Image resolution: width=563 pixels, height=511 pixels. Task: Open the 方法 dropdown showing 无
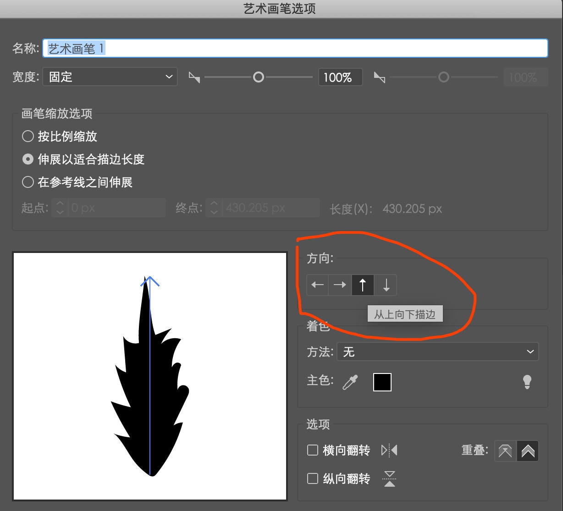coord(437,352)
